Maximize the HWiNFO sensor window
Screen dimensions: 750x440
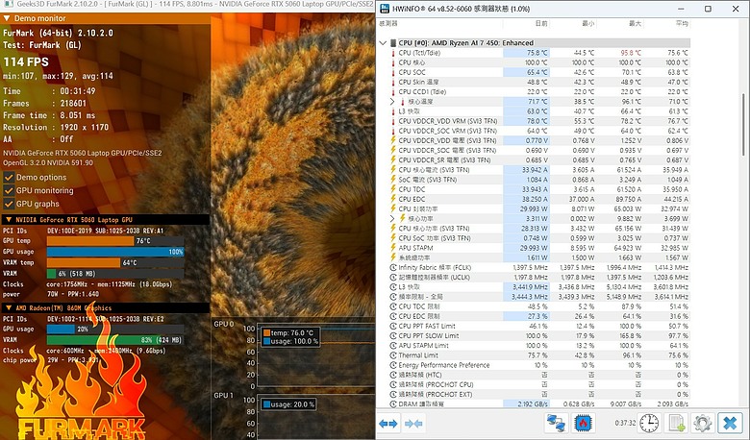coord(708,9)
